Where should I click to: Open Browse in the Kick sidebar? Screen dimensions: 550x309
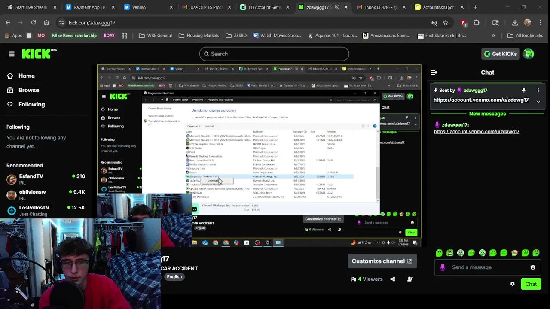(28, 90)
